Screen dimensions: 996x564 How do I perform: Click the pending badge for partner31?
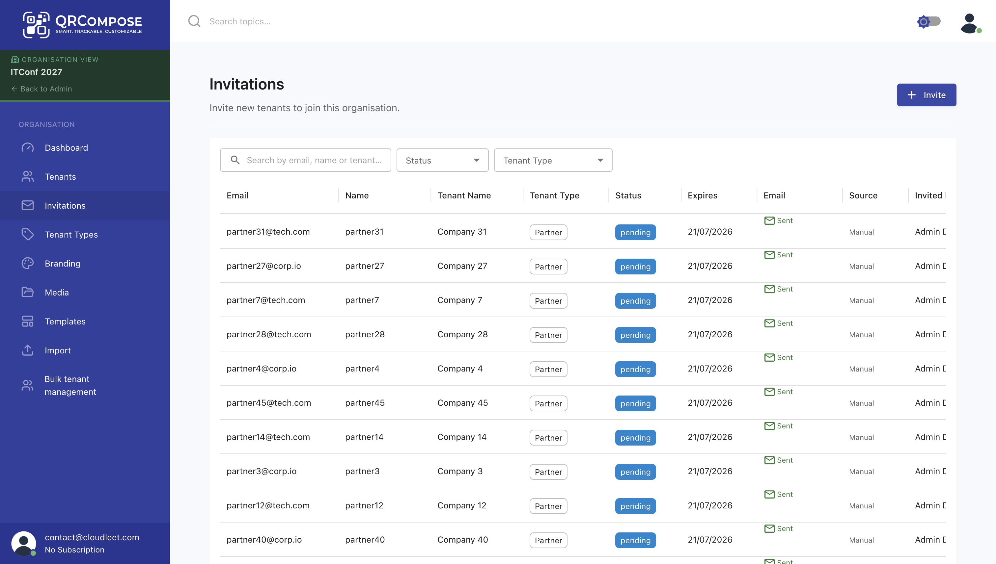point(635,232)
